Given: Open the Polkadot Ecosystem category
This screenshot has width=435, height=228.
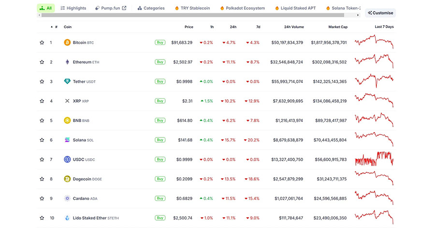Looking at the screenshot, I should (x=243, y=8).
